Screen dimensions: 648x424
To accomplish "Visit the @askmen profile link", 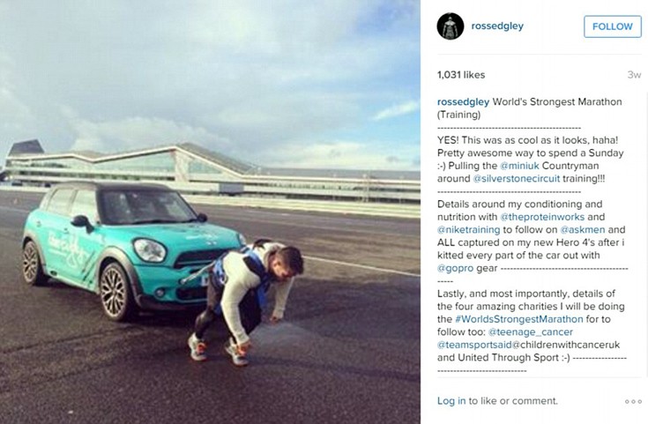I will [582, 229].
